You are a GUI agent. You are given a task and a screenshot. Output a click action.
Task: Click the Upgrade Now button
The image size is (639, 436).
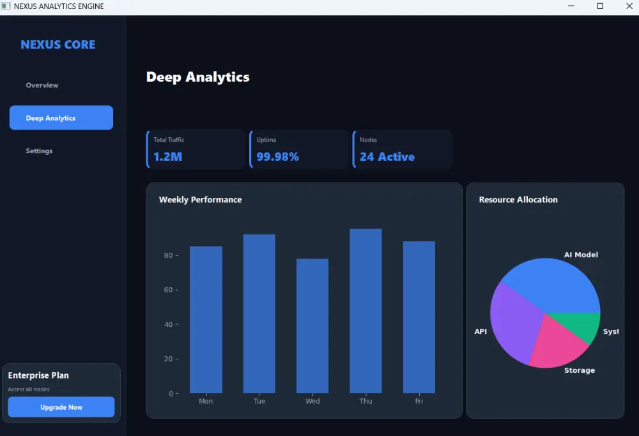tap(61, 407)
